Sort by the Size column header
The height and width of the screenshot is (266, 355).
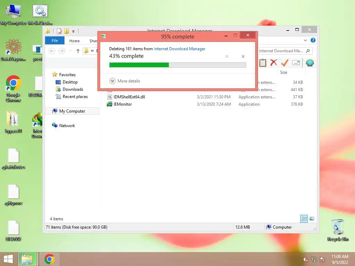click(291, 72)
